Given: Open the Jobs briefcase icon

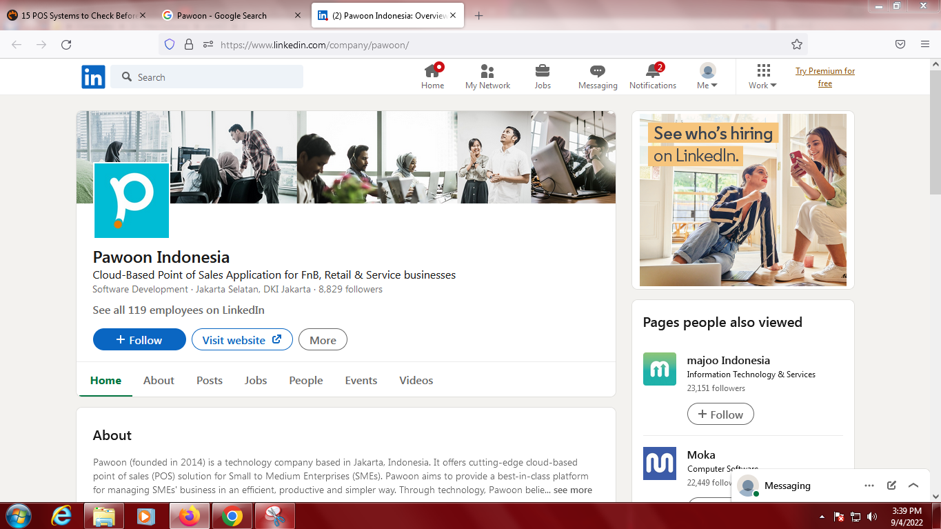Looking at the screenshot, I should point(543,77).
